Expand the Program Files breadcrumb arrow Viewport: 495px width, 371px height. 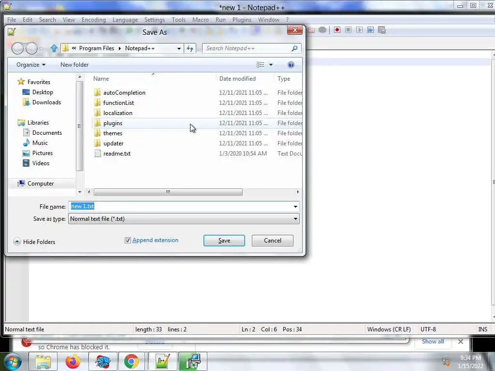click(x=120, y=48)
